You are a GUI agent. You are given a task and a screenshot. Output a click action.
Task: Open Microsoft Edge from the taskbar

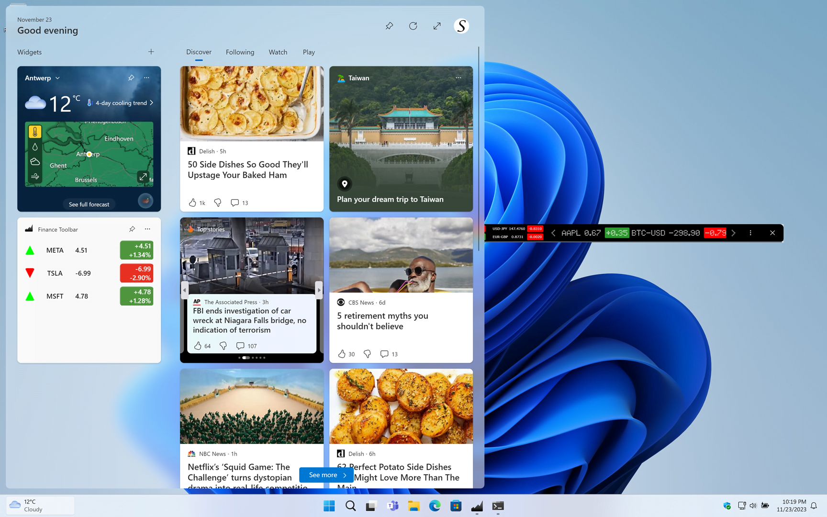(435, 506)
